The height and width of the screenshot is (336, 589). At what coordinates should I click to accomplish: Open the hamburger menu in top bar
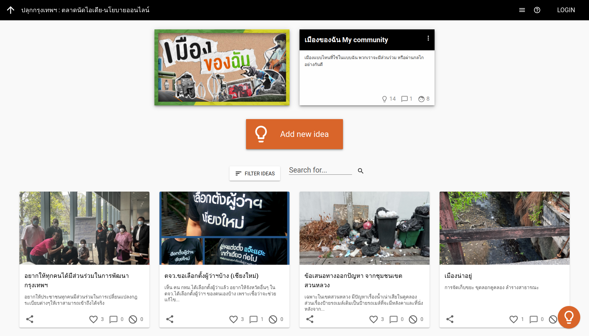(522, 10)
